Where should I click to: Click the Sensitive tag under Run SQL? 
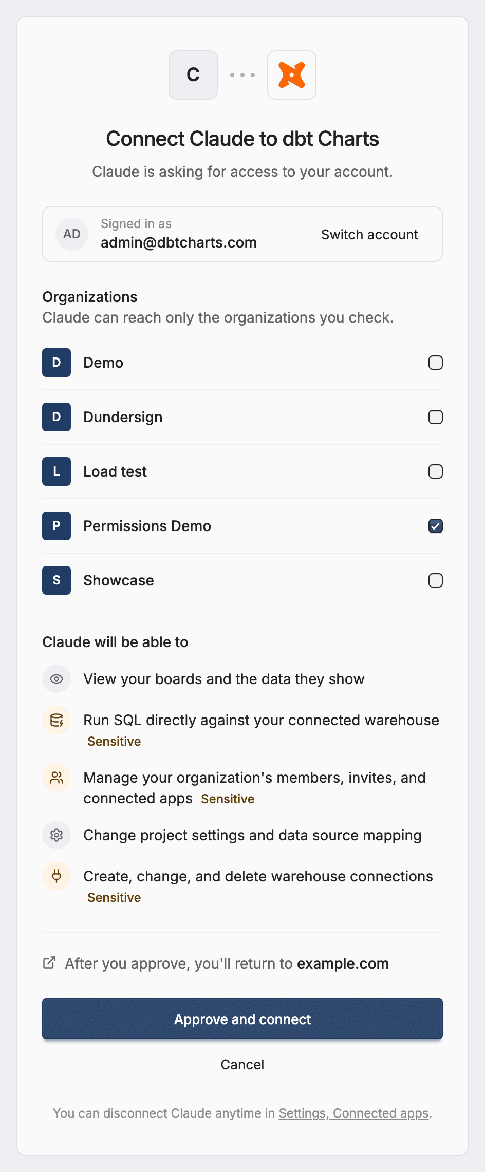click(x=114, y=741)
